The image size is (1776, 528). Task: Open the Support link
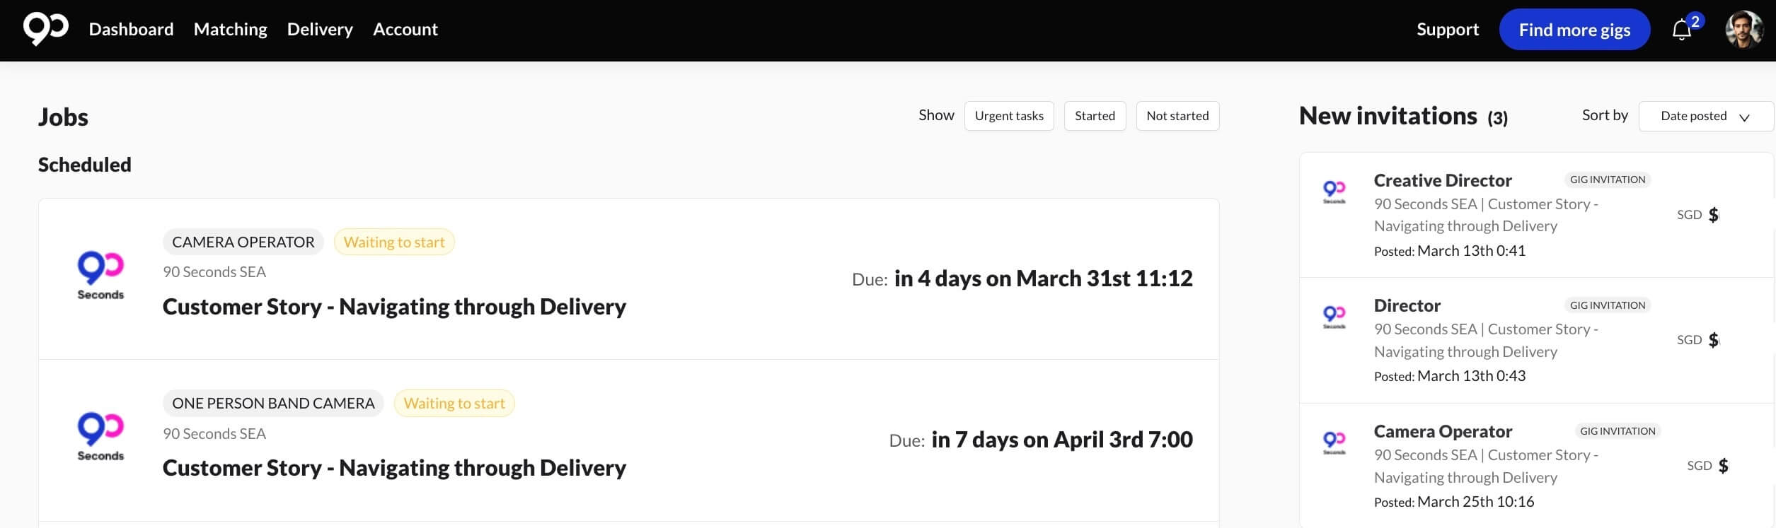tap(1448, 30)
